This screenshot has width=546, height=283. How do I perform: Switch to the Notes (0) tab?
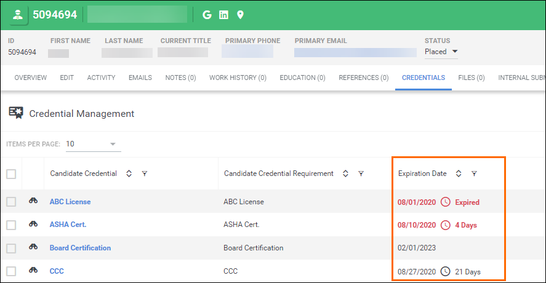tap(181, 78)
